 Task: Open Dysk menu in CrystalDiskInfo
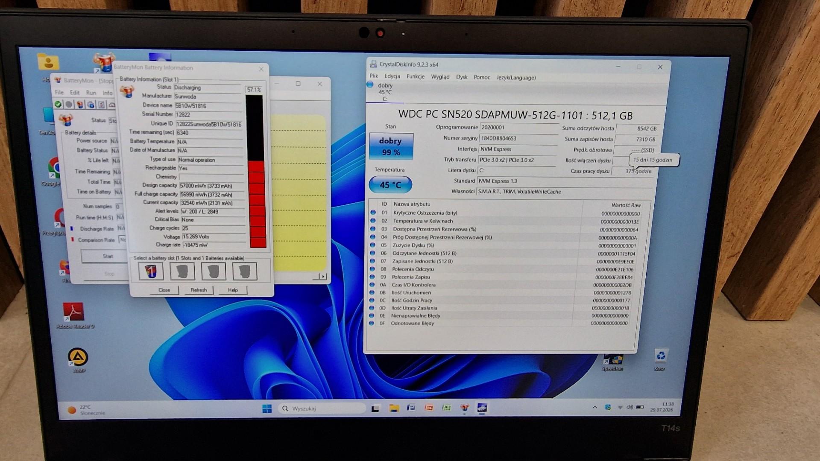(x=462, y=77)
